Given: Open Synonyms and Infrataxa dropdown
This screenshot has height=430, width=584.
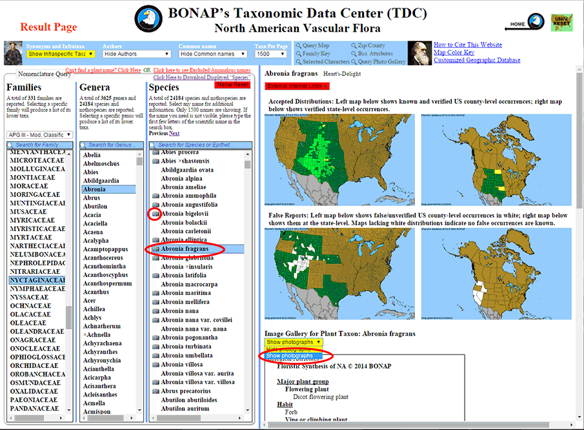Looking at the screenshot, I should coord(60,54).
